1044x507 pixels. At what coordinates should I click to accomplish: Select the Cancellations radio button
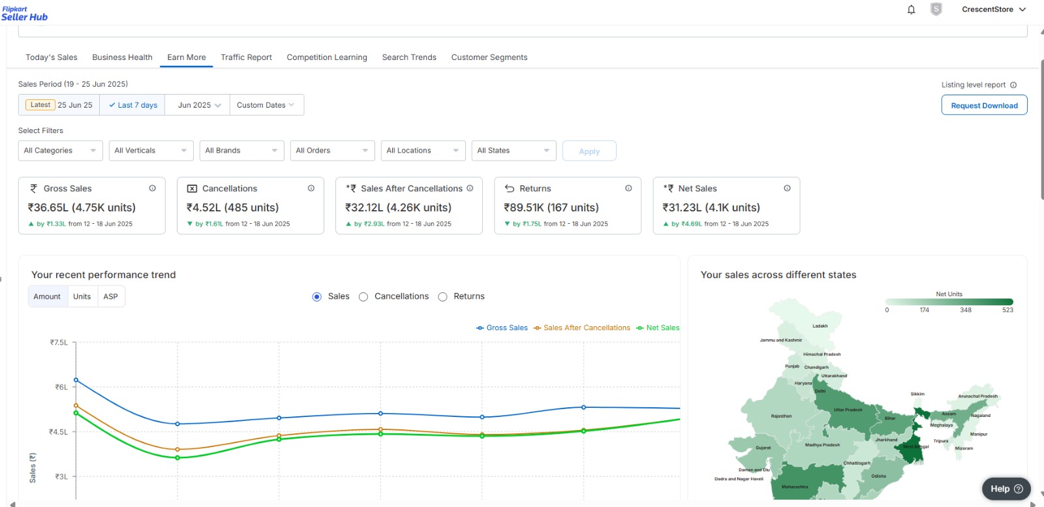point(363,297)
